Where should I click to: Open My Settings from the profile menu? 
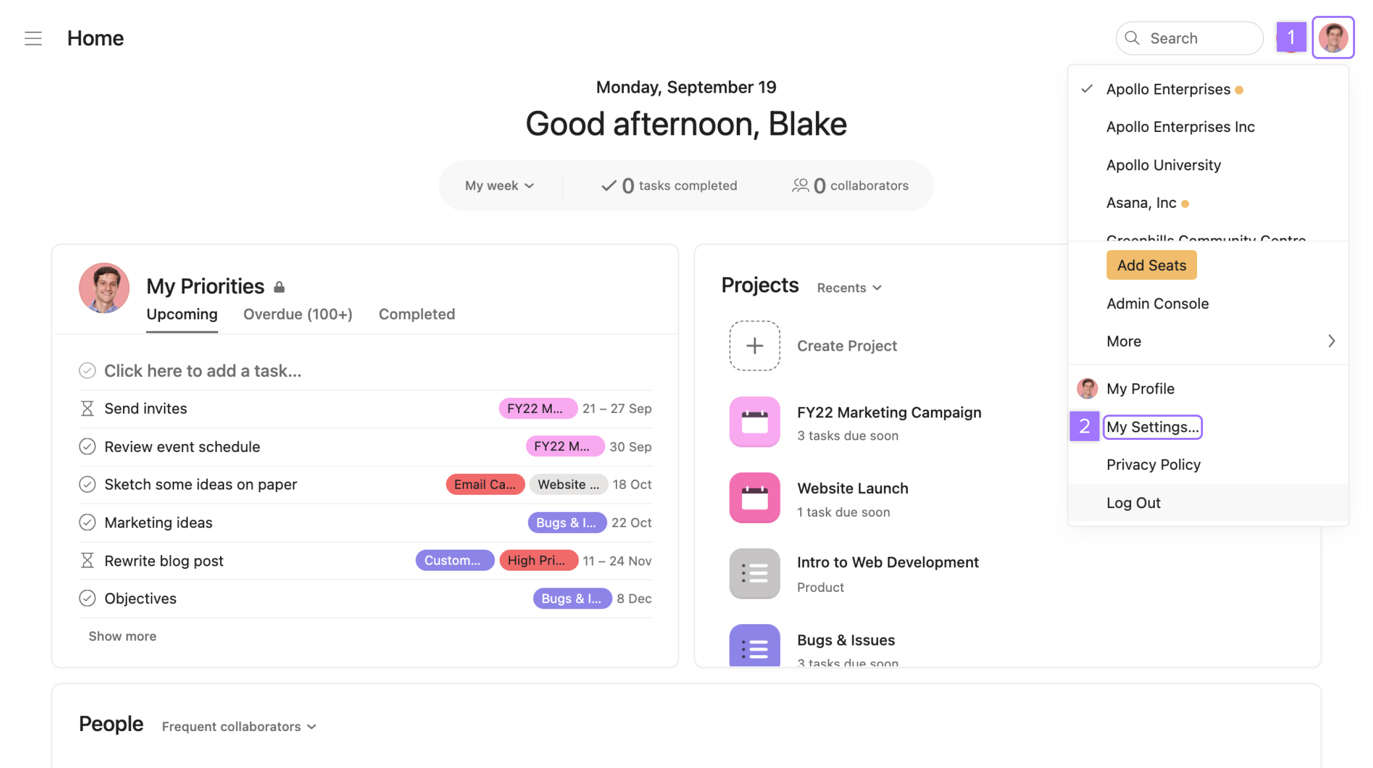(1152, 427)
